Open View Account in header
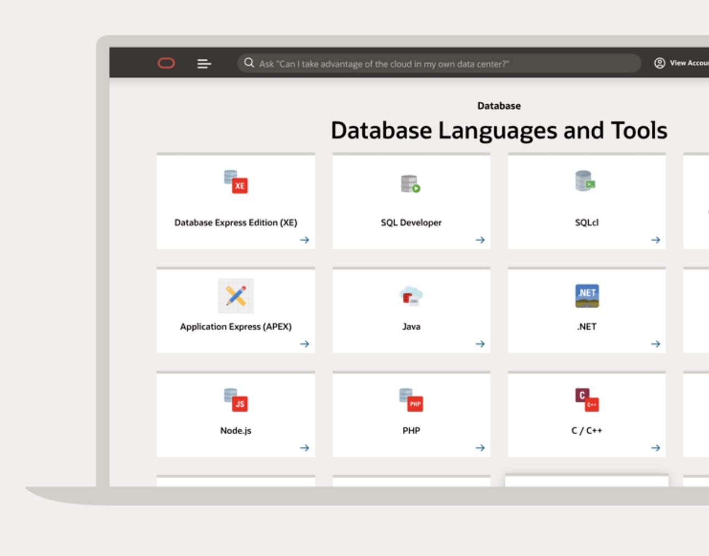Image resolution: width=709 pixels, height=556 pixels. (x=682, y=63)
